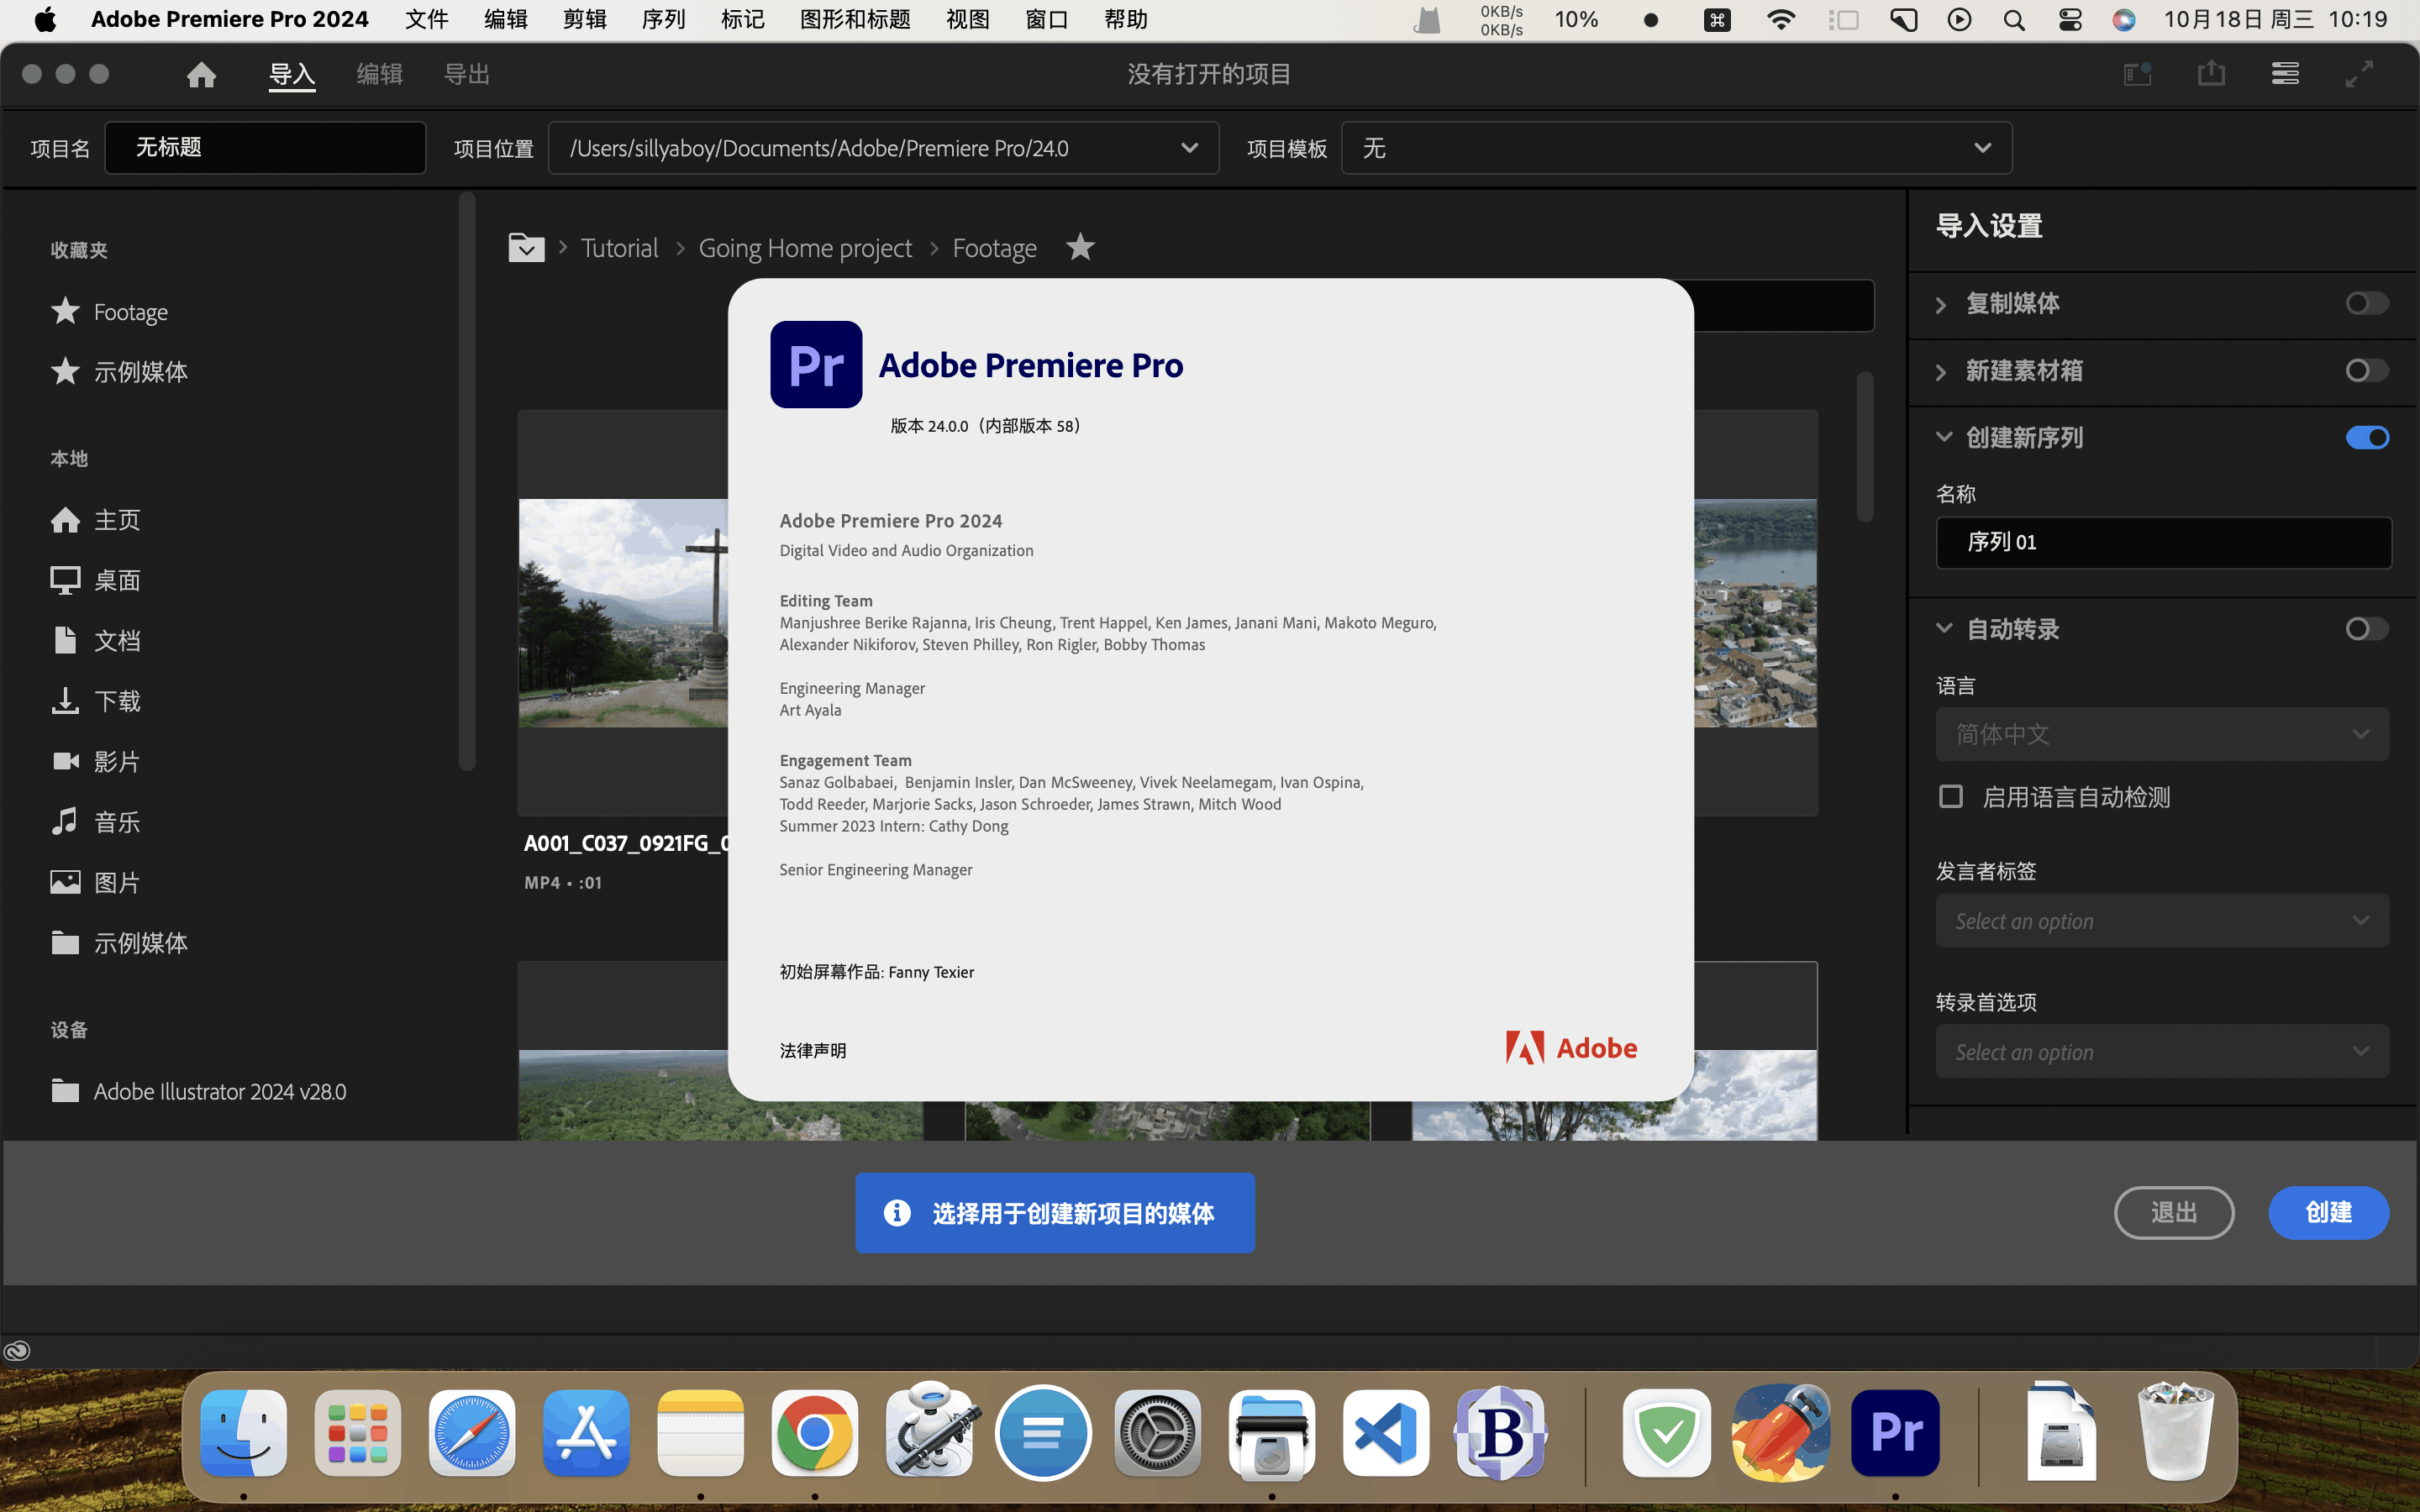The height and width of the screenshot is (1512, 2420).
Task: Select the A001_C037 cross clip thumbnail
Action: pyautogui.click(x=623, y=613)
